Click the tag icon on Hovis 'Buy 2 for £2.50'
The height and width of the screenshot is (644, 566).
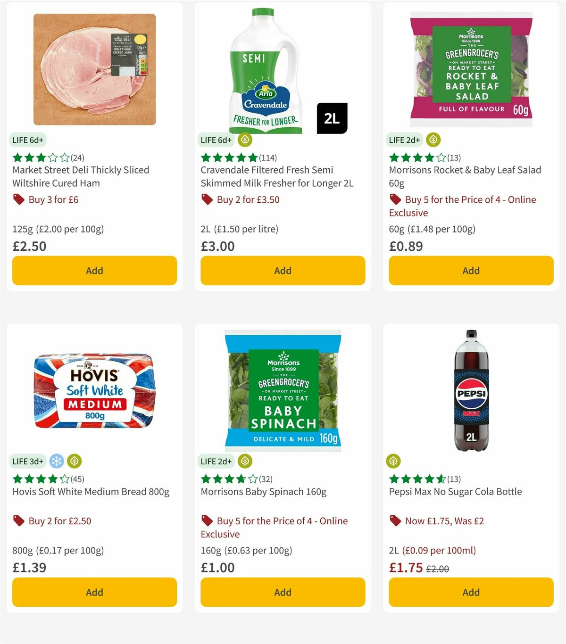click(18, 521)
